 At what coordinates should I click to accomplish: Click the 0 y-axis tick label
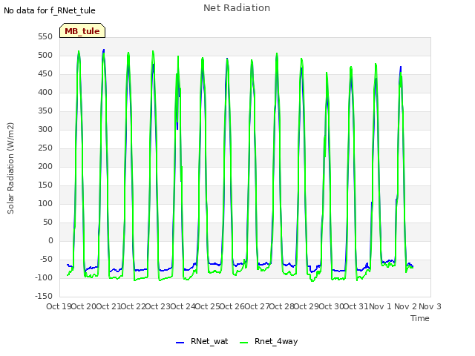[x=50, y=240]
